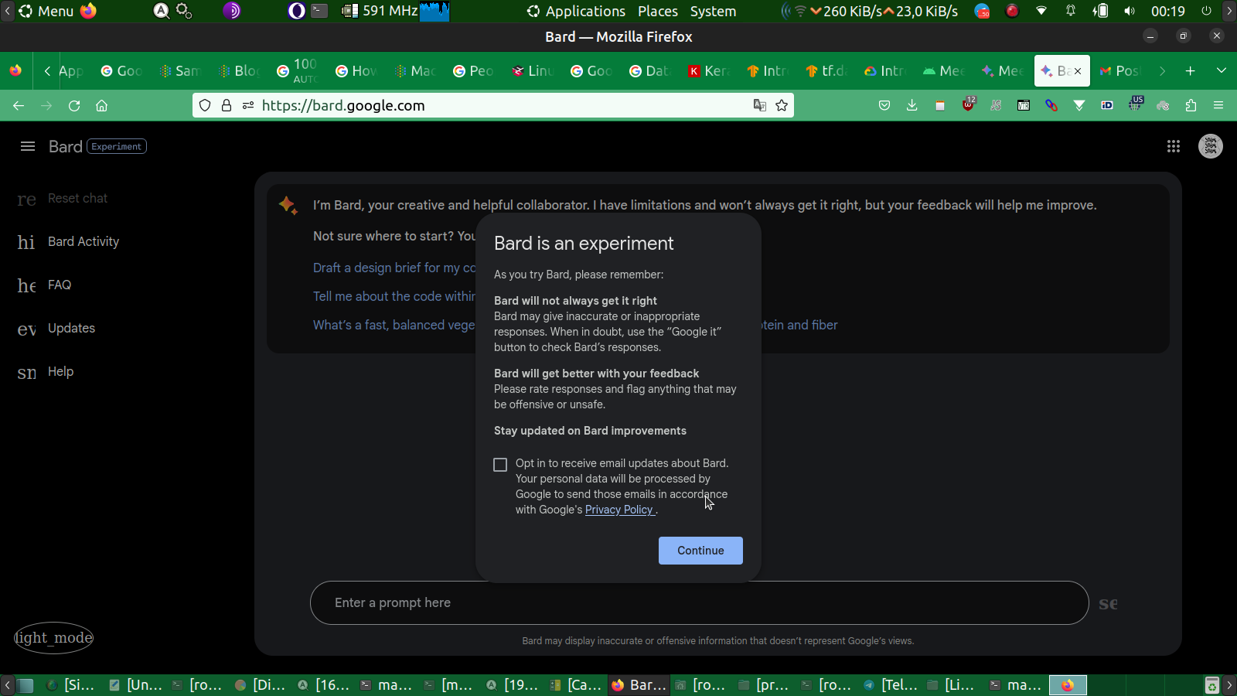Open the notifications bell in tray

click(x=1071, y=11)
